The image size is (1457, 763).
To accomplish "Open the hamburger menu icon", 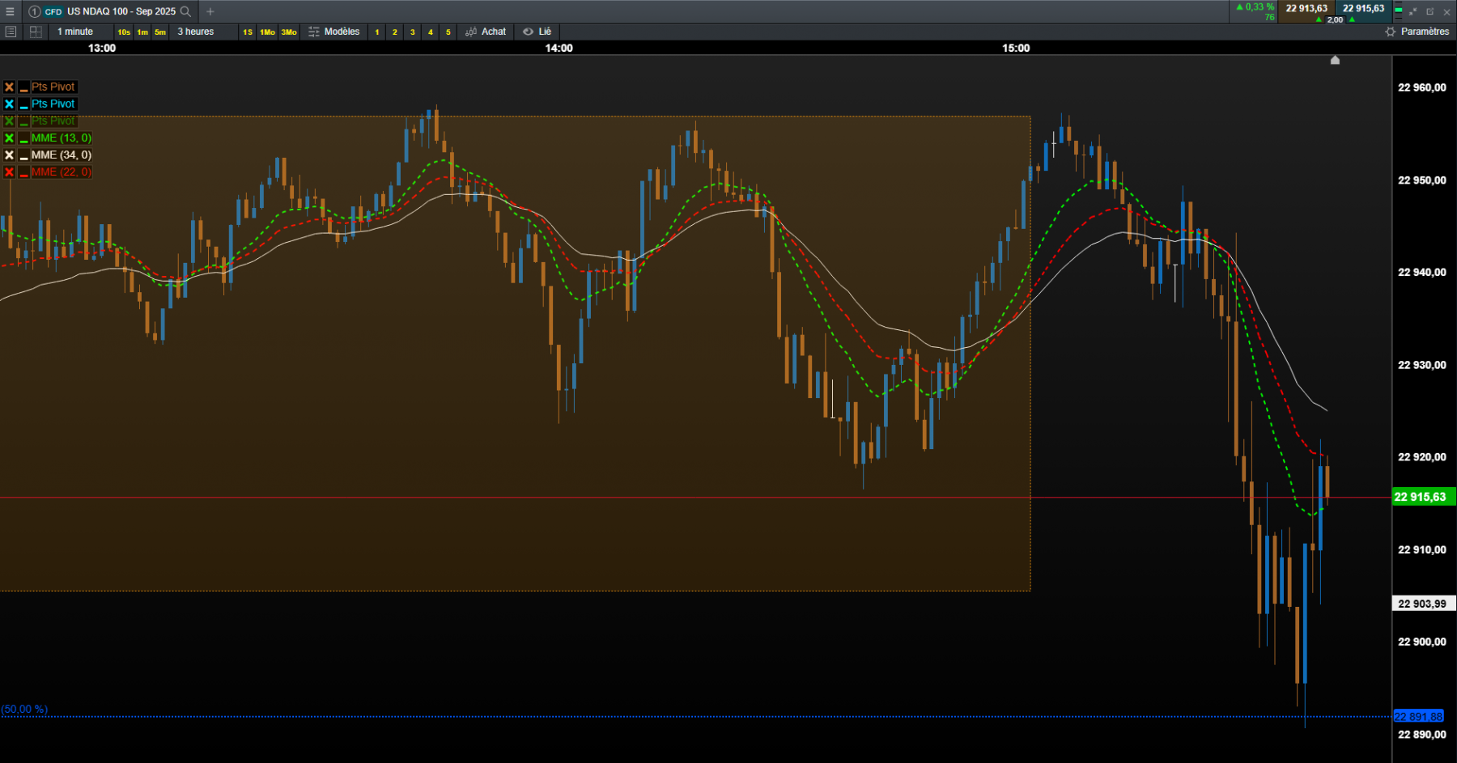I will (x=10, y=11).
